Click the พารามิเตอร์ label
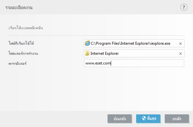This screenshot has height=127, width=193. point(18,63)
